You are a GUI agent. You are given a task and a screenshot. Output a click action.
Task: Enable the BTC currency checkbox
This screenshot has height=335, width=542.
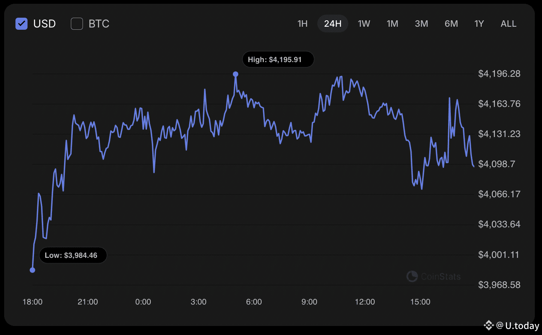pos(77,24)
